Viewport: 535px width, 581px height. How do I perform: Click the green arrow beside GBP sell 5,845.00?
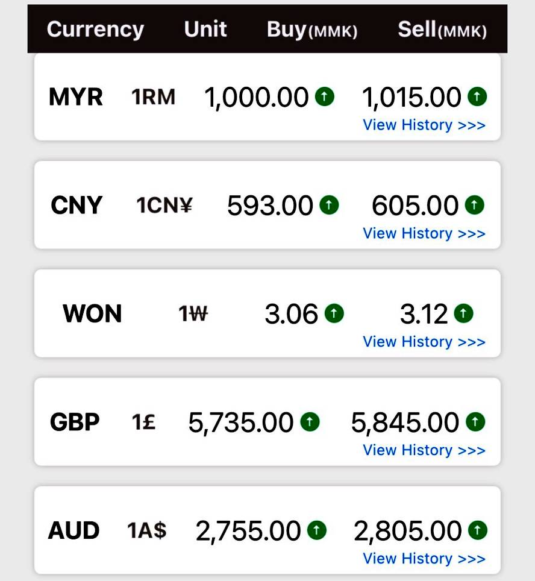coord(475,422)
